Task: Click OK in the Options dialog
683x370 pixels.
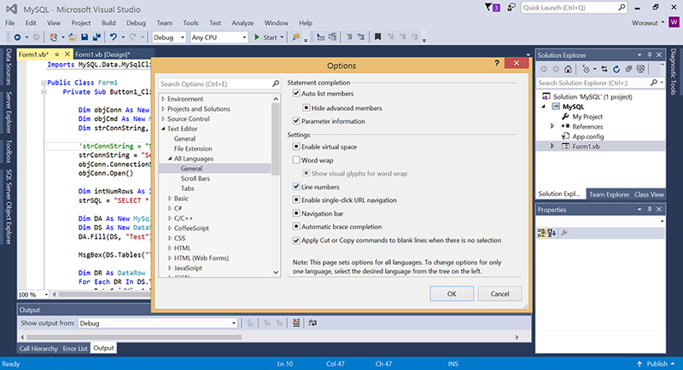Action: [x=451, y=293]
